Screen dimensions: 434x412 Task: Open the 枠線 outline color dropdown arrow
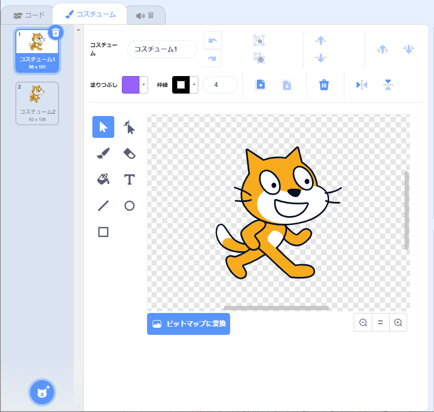pyautogui.click(x=194, y=84)
